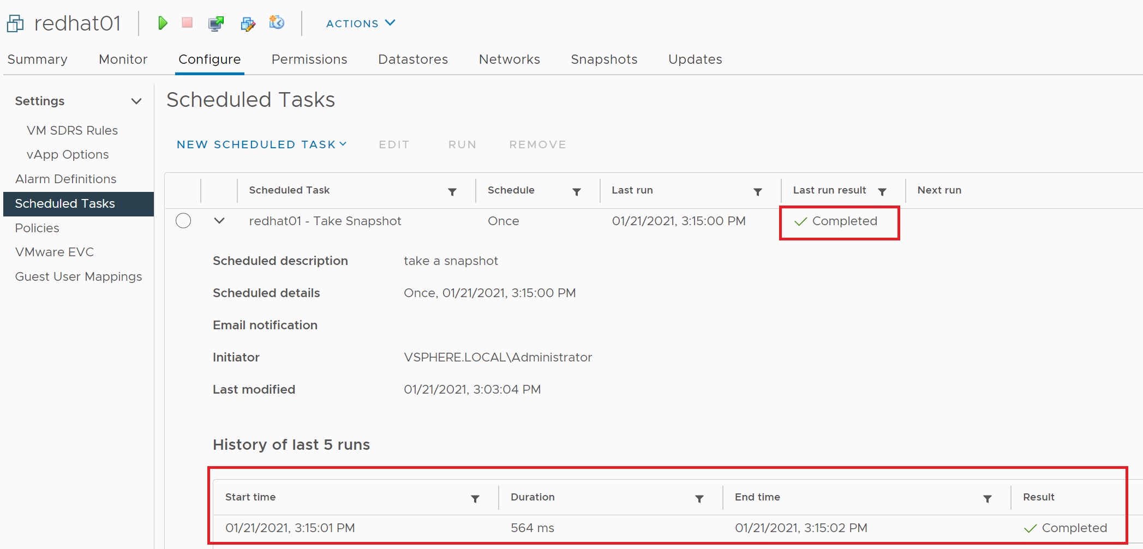
Task: Collapse the Settings section in sidebar
Action: tap(136, 101)
